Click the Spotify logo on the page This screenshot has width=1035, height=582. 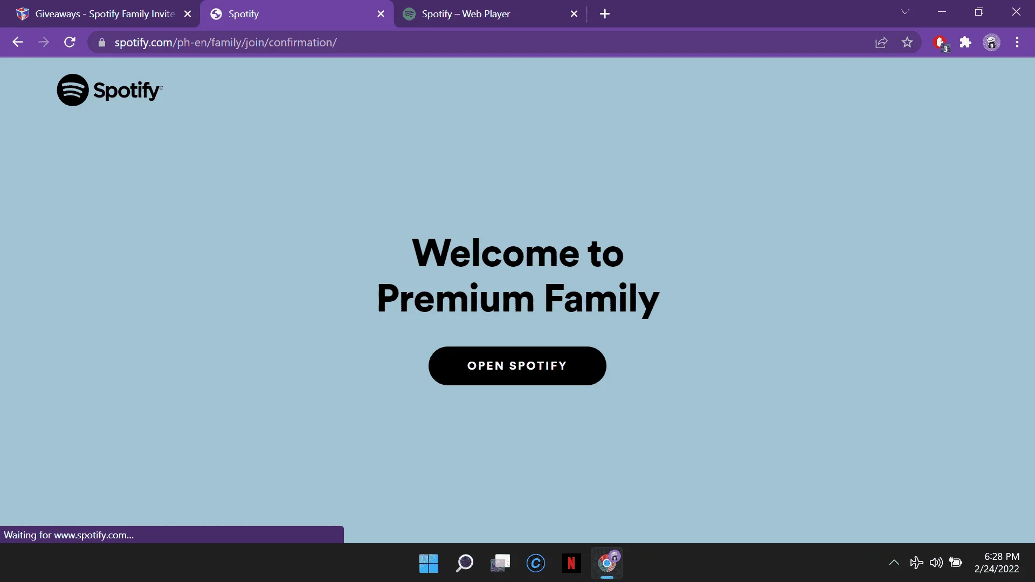pos(109,90)
